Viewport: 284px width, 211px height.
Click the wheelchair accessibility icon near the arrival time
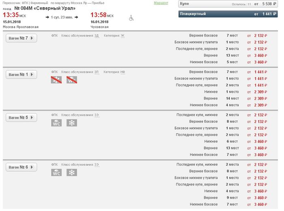[131, 18]
